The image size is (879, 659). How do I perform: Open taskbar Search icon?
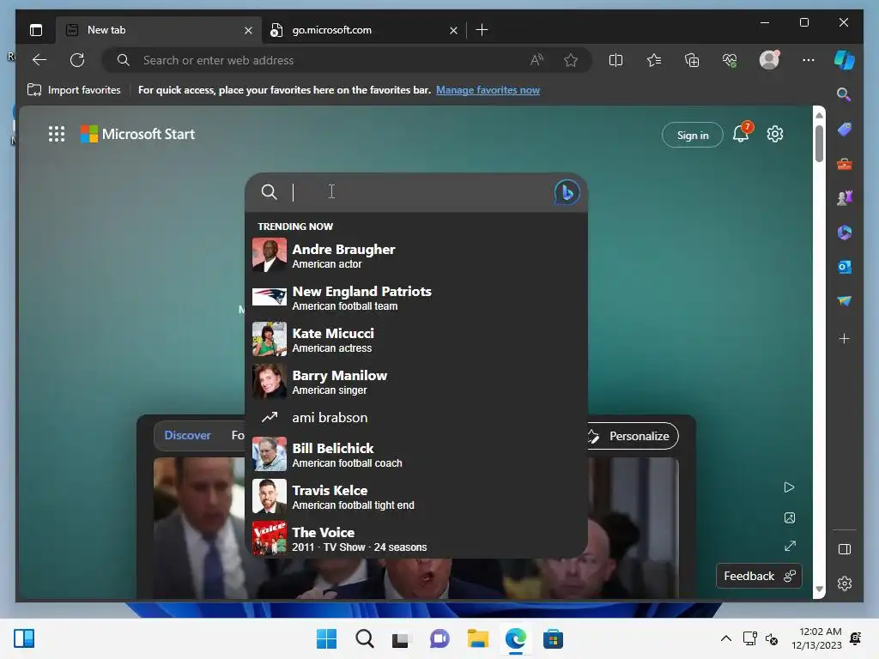pos(364,638)
